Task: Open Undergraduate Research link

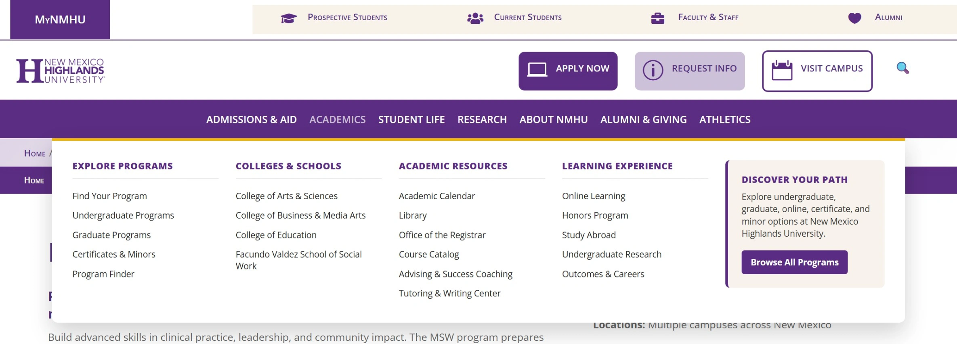Action: (x=612, y=254)
